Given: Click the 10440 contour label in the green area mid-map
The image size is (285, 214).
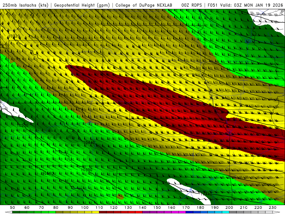Looking at the screenshot, I should point(89,142).
